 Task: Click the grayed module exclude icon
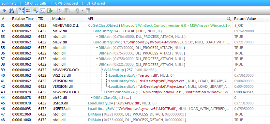pos(67,11)
